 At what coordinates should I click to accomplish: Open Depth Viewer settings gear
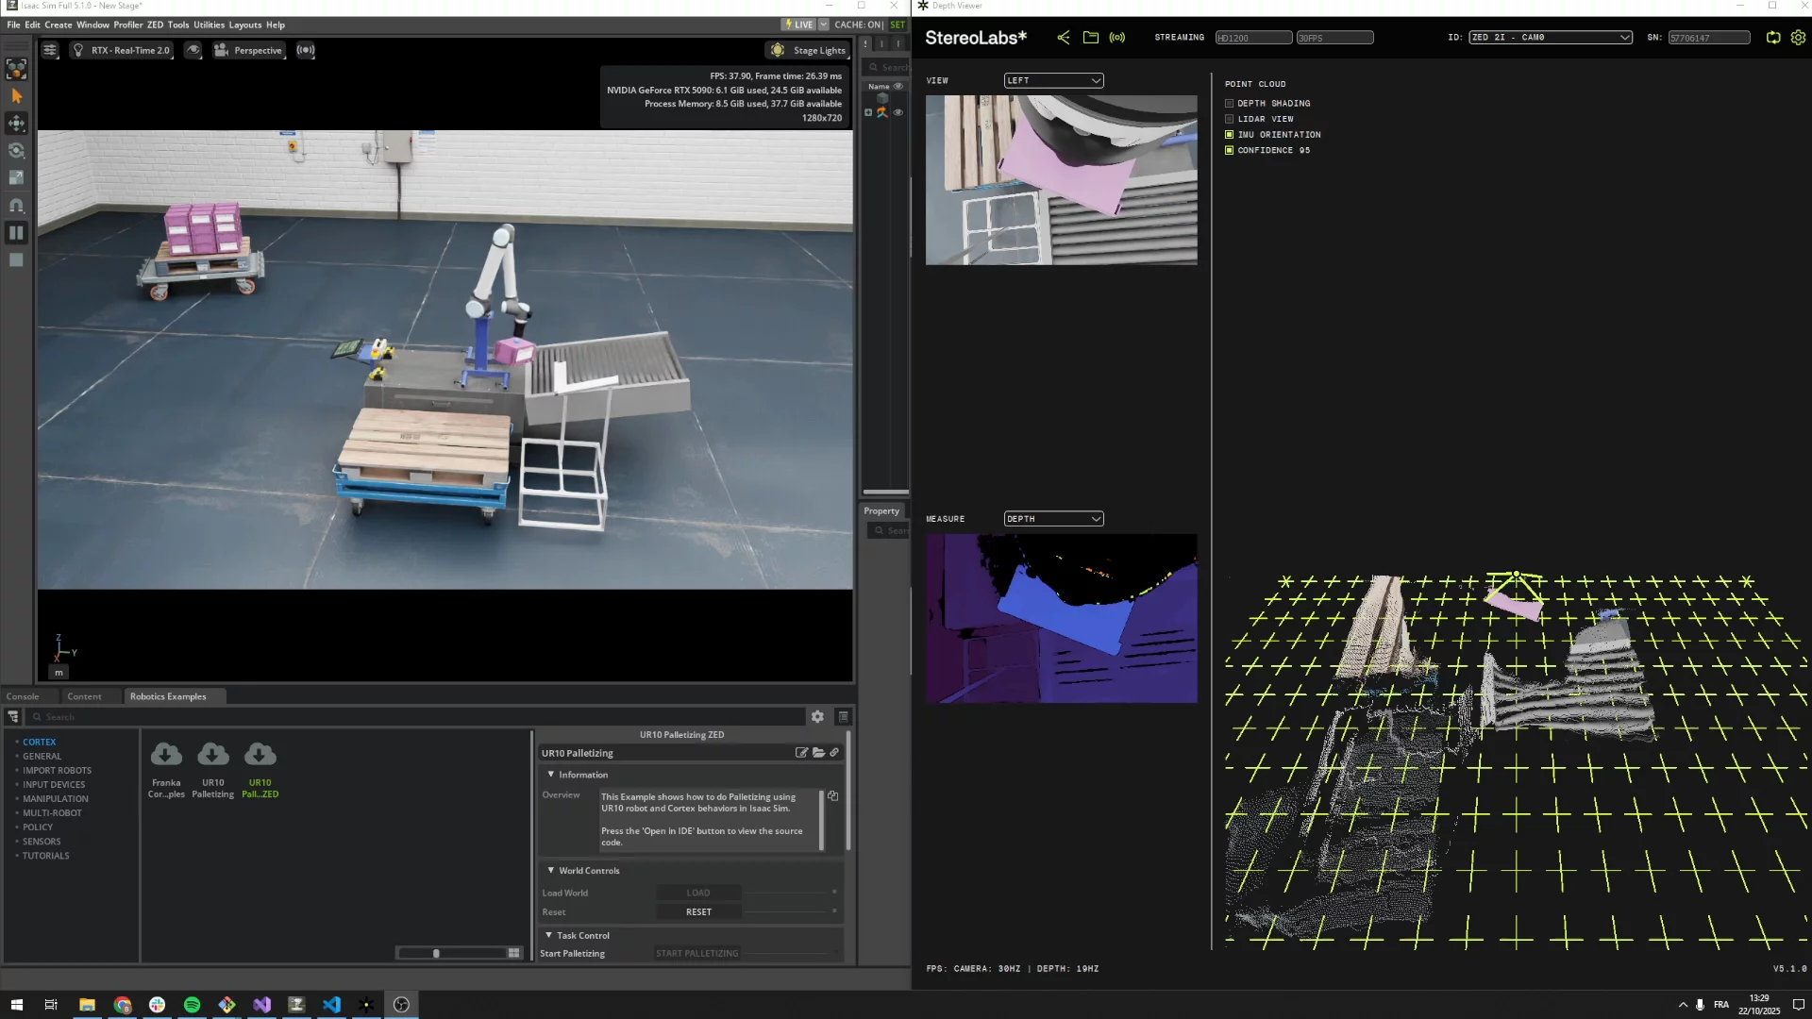(x=1798, y=38)
